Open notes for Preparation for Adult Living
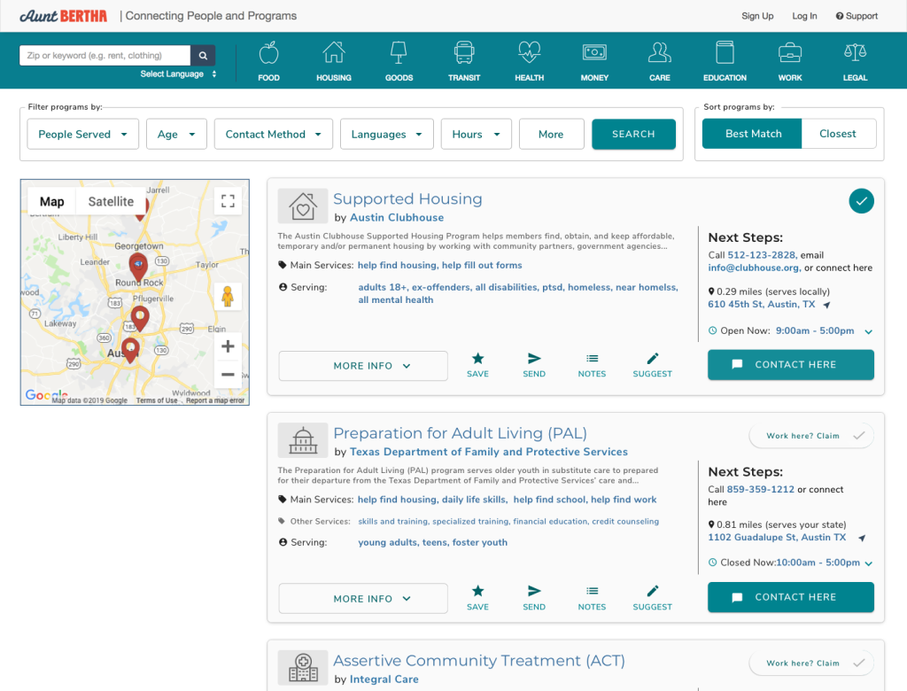The height and width of the screenshot is (691, 907). click(592, 598)
